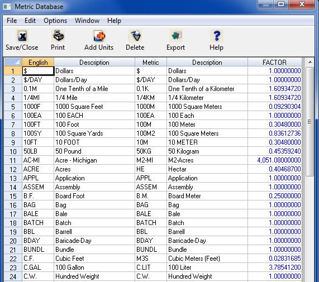Image resolution: width=319 pixels, height=282 pixels.
Task: Open the File menu
Action: (x=12, y=21)
